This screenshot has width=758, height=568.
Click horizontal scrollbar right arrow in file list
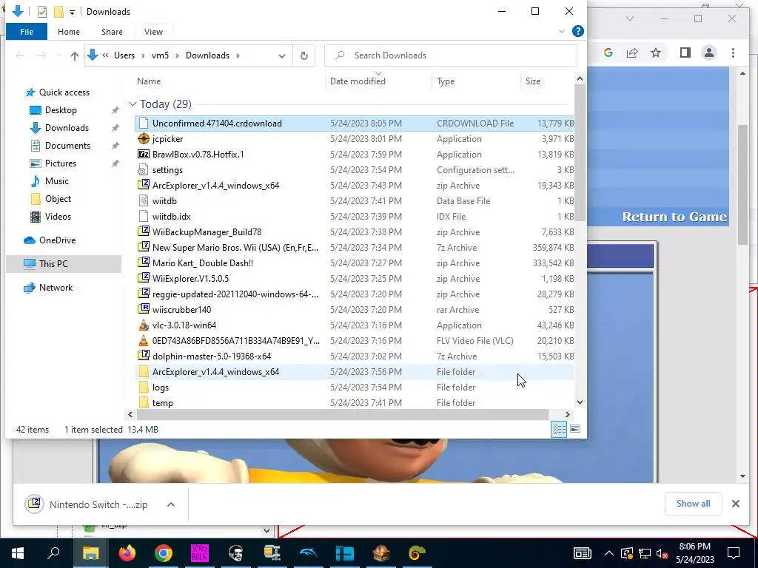[x=568, y=414]
